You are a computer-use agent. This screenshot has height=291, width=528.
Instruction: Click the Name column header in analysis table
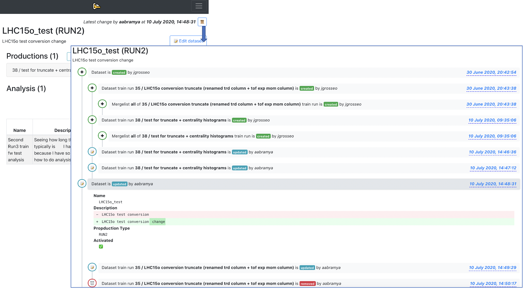(20, 130)
